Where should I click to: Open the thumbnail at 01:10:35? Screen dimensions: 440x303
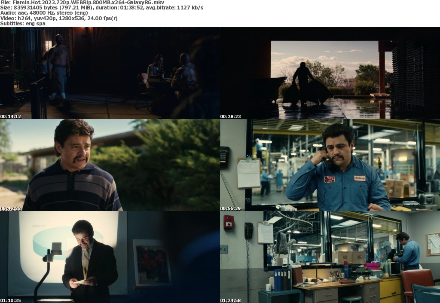(x=110, y=257)
